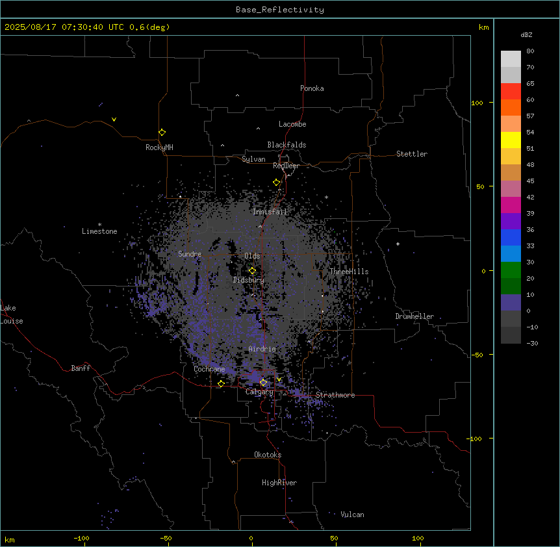Click the Cochrane town label
560x547 pixels.
tap(209, 369)
